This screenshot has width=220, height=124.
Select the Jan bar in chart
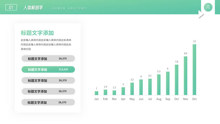coord(96,93)
